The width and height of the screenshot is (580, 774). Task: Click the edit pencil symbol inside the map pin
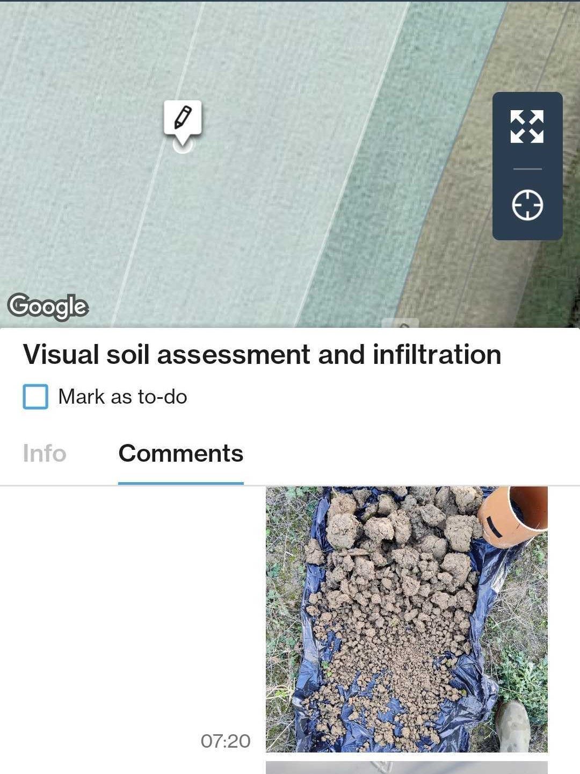pos(183,117)
